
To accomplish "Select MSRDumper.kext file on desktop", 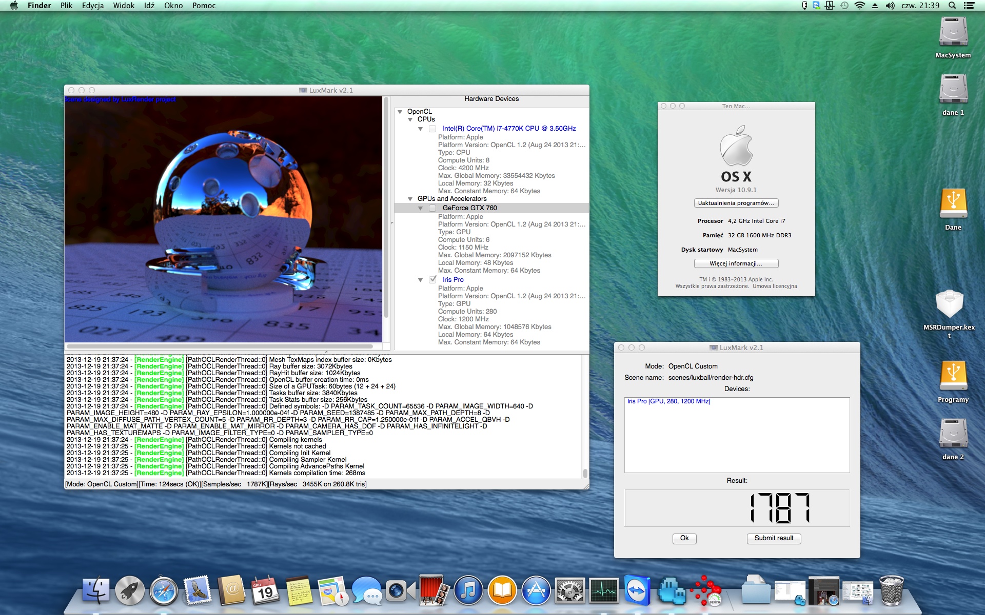I will click(950, 313).
